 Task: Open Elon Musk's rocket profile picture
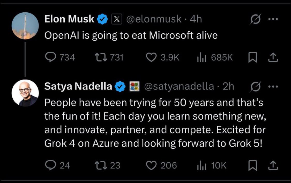pyautogui.click(x=25, y=26)
